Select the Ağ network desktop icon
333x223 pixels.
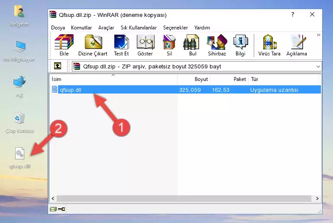click(x=19, y=86)
